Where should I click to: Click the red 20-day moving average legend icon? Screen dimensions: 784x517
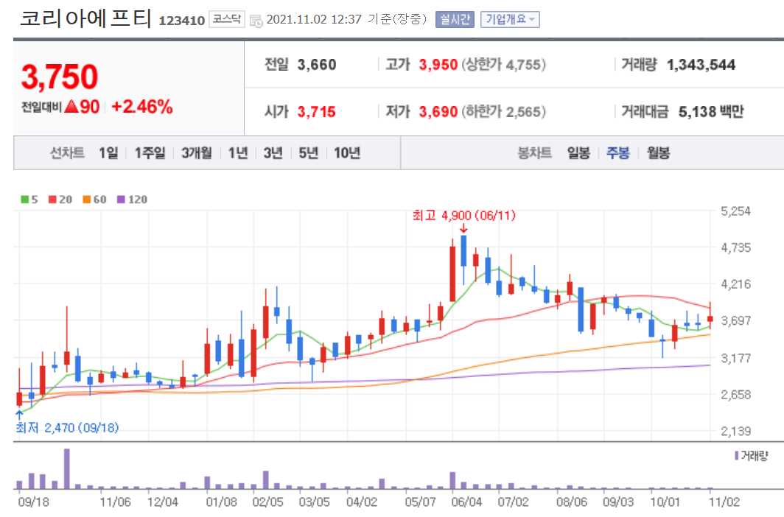51,199
